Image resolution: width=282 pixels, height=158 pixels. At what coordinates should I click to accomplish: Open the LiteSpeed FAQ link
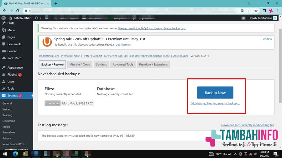(x=152, y=28)
